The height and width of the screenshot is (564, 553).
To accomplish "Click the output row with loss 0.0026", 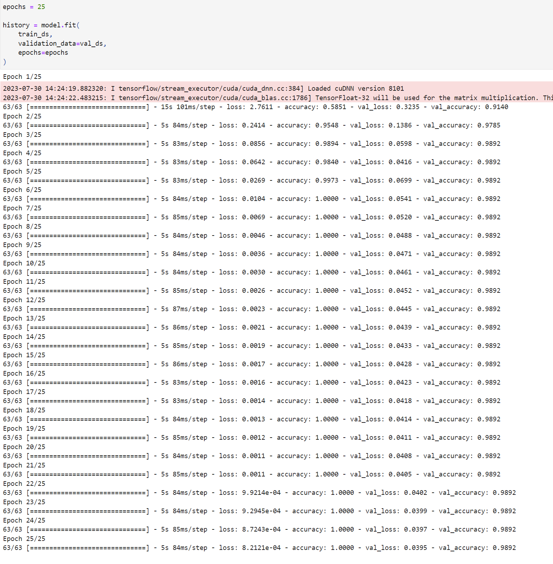I will click(x=251, y=291).
